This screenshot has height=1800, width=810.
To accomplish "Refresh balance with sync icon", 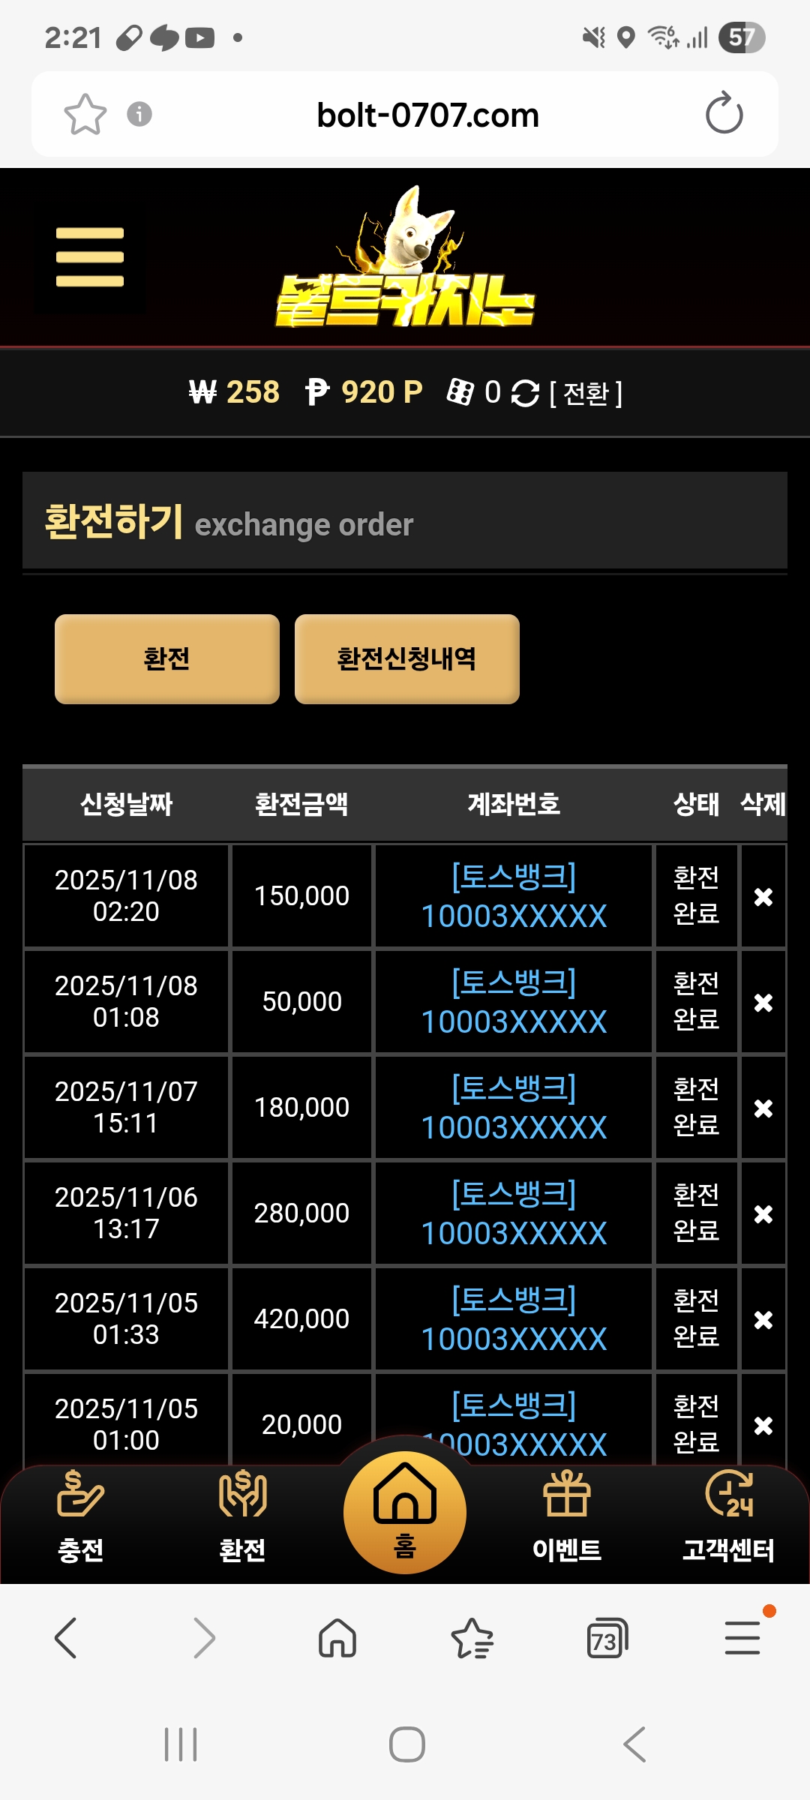I will click(x=525, y=393).
